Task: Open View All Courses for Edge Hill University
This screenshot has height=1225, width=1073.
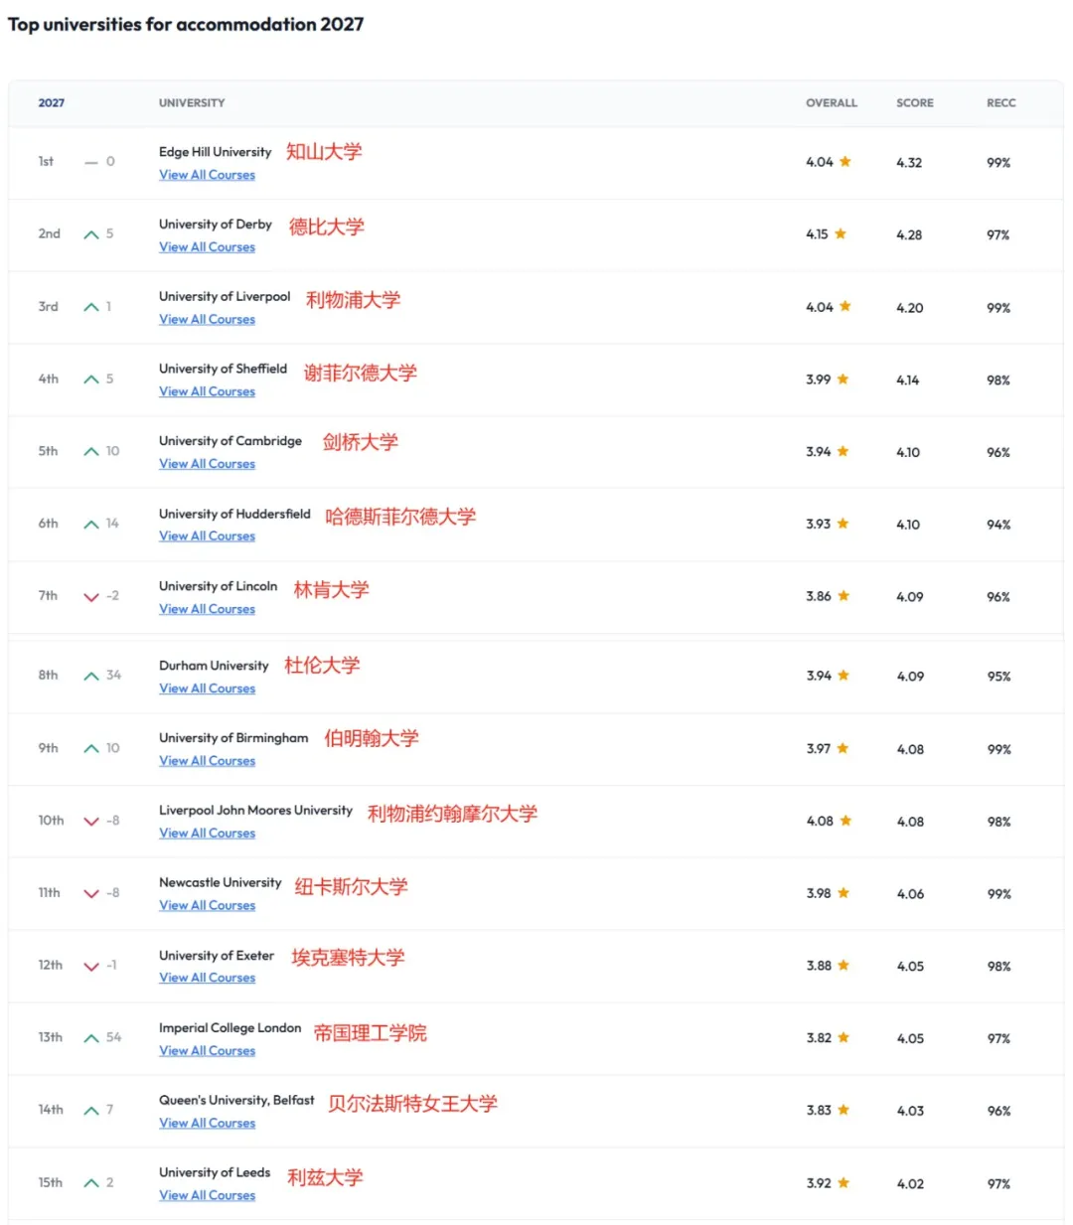Action: point(207,175)
